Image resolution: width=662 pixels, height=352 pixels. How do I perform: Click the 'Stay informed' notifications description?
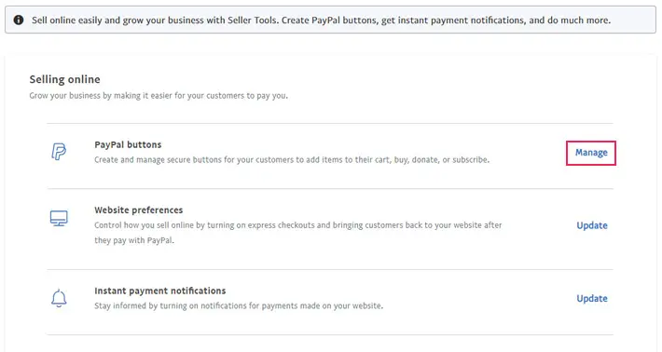(x=239, y=305)
